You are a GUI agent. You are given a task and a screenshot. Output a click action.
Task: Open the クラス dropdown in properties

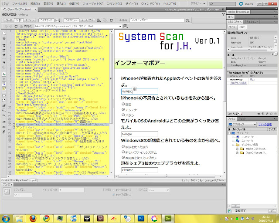click(159, 190)
